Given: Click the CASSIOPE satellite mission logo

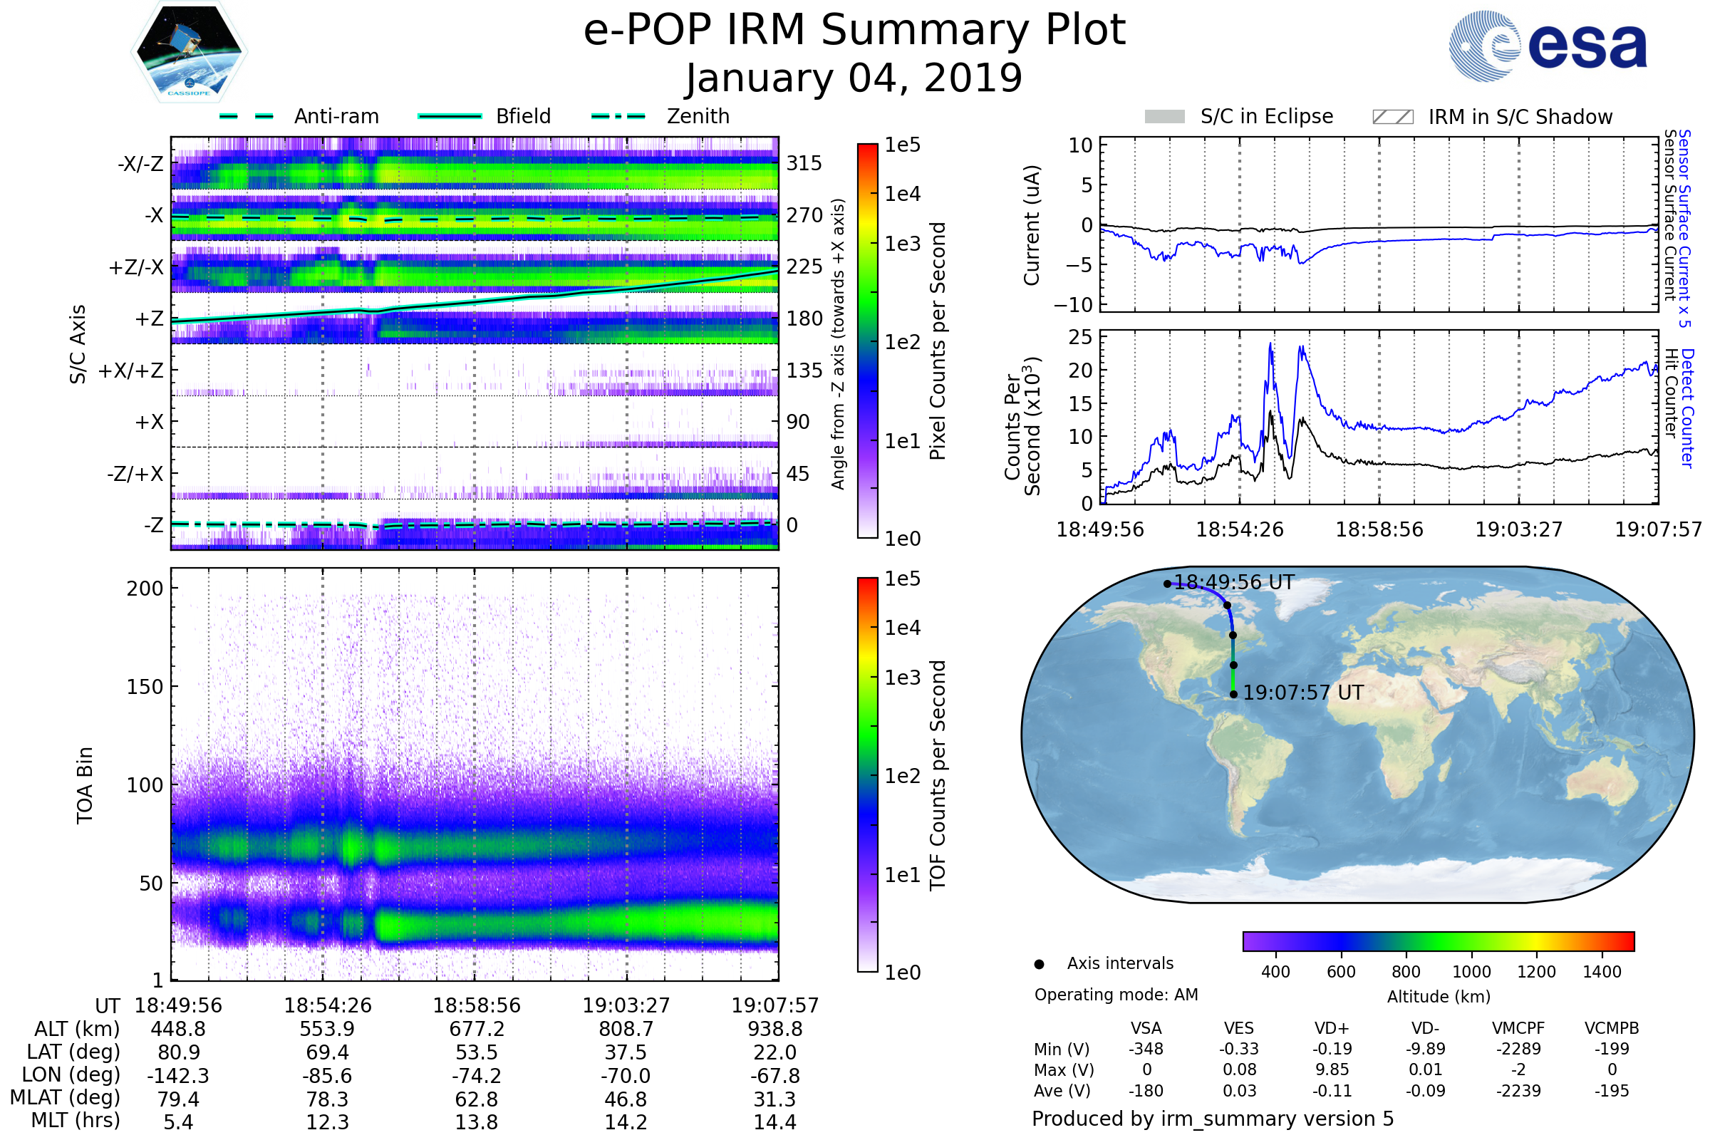Looking at the screenshot, I should 189,52.
